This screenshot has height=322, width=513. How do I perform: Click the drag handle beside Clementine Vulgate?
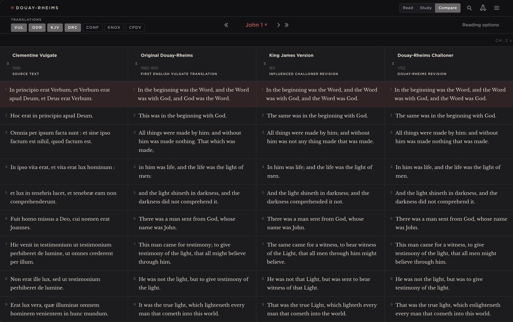(x=8, y=63)
